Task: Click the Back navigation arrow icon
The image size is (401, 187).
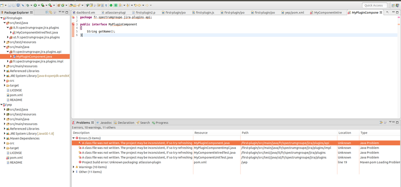Action: click(139, 5)
